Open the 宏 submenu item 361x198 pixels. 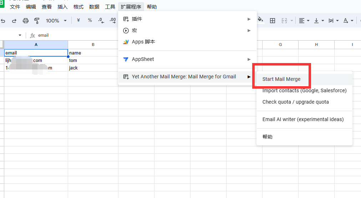click(187, 30)
